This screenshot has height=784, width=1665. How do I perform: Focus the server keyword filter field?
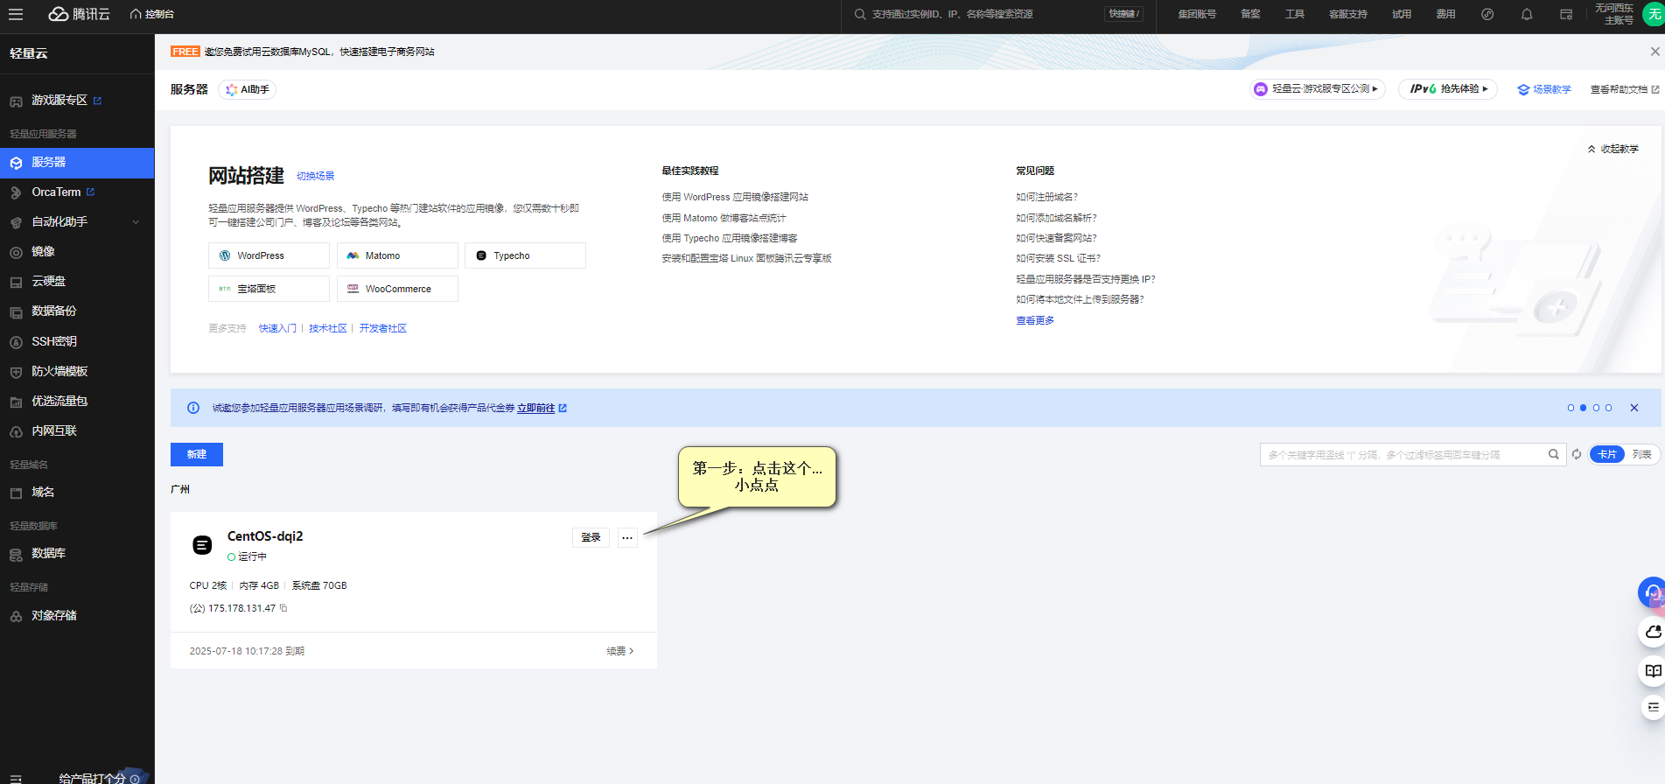(x=1404, y=454)
